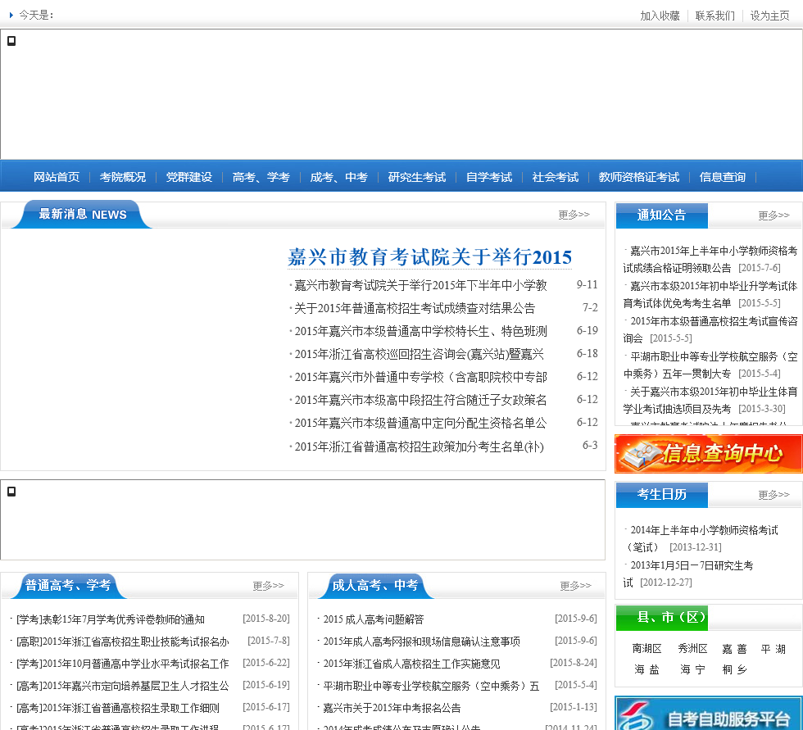This screenshot has height=730, width=803.
Task: Select 平湖 city link
Action: click(x=774, y=649)
